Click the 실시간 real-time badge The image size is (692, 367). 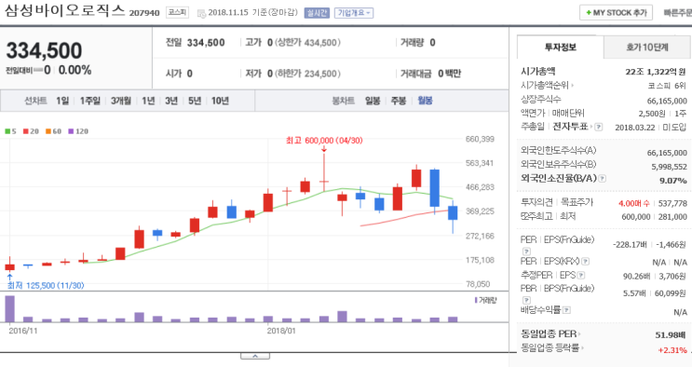(x=317, y=13)
